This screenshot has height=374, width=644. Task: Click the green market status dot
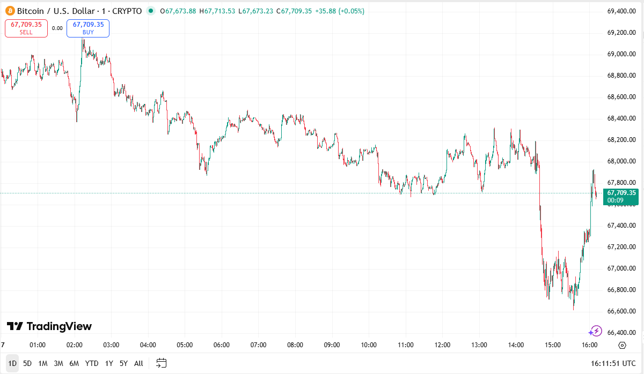(x=150, y=11)
